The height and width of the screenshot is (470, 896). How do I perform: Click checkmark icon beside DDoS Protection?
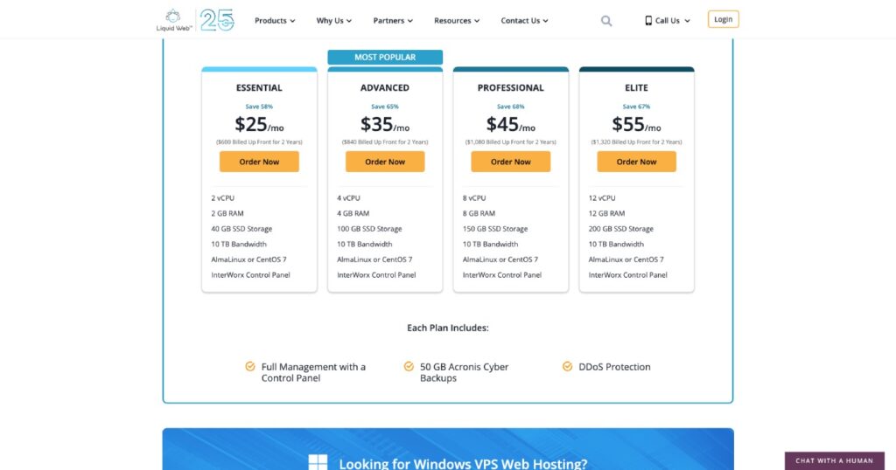pos(568,367)
